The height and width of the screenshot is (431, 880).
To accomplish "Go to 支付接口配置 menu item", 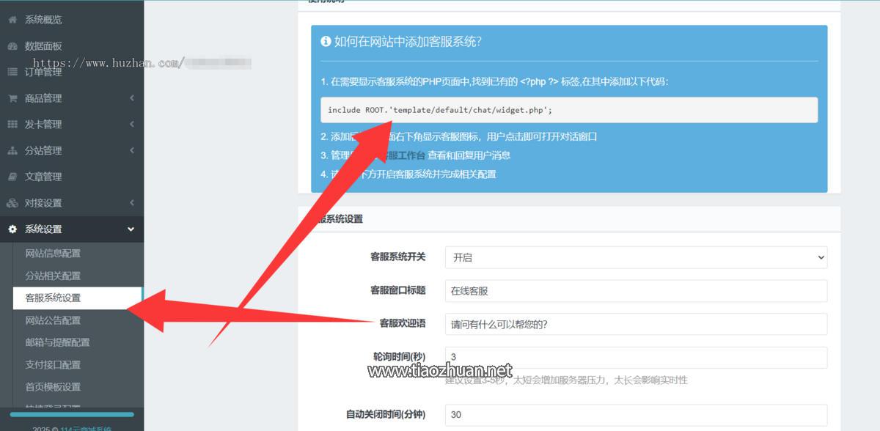I will [x=53, y=364].
